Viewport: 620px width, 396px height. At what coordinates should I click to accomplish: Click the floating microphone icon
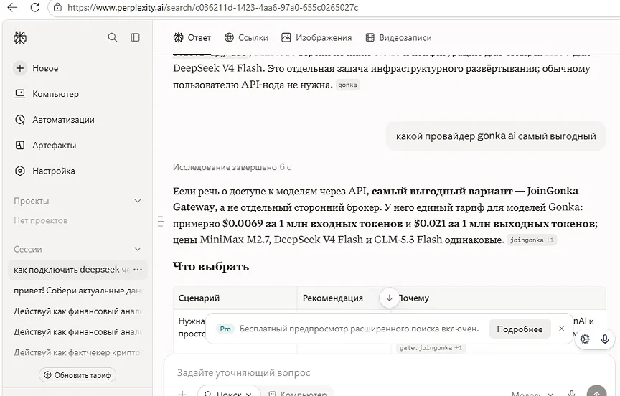coord(605,339)
